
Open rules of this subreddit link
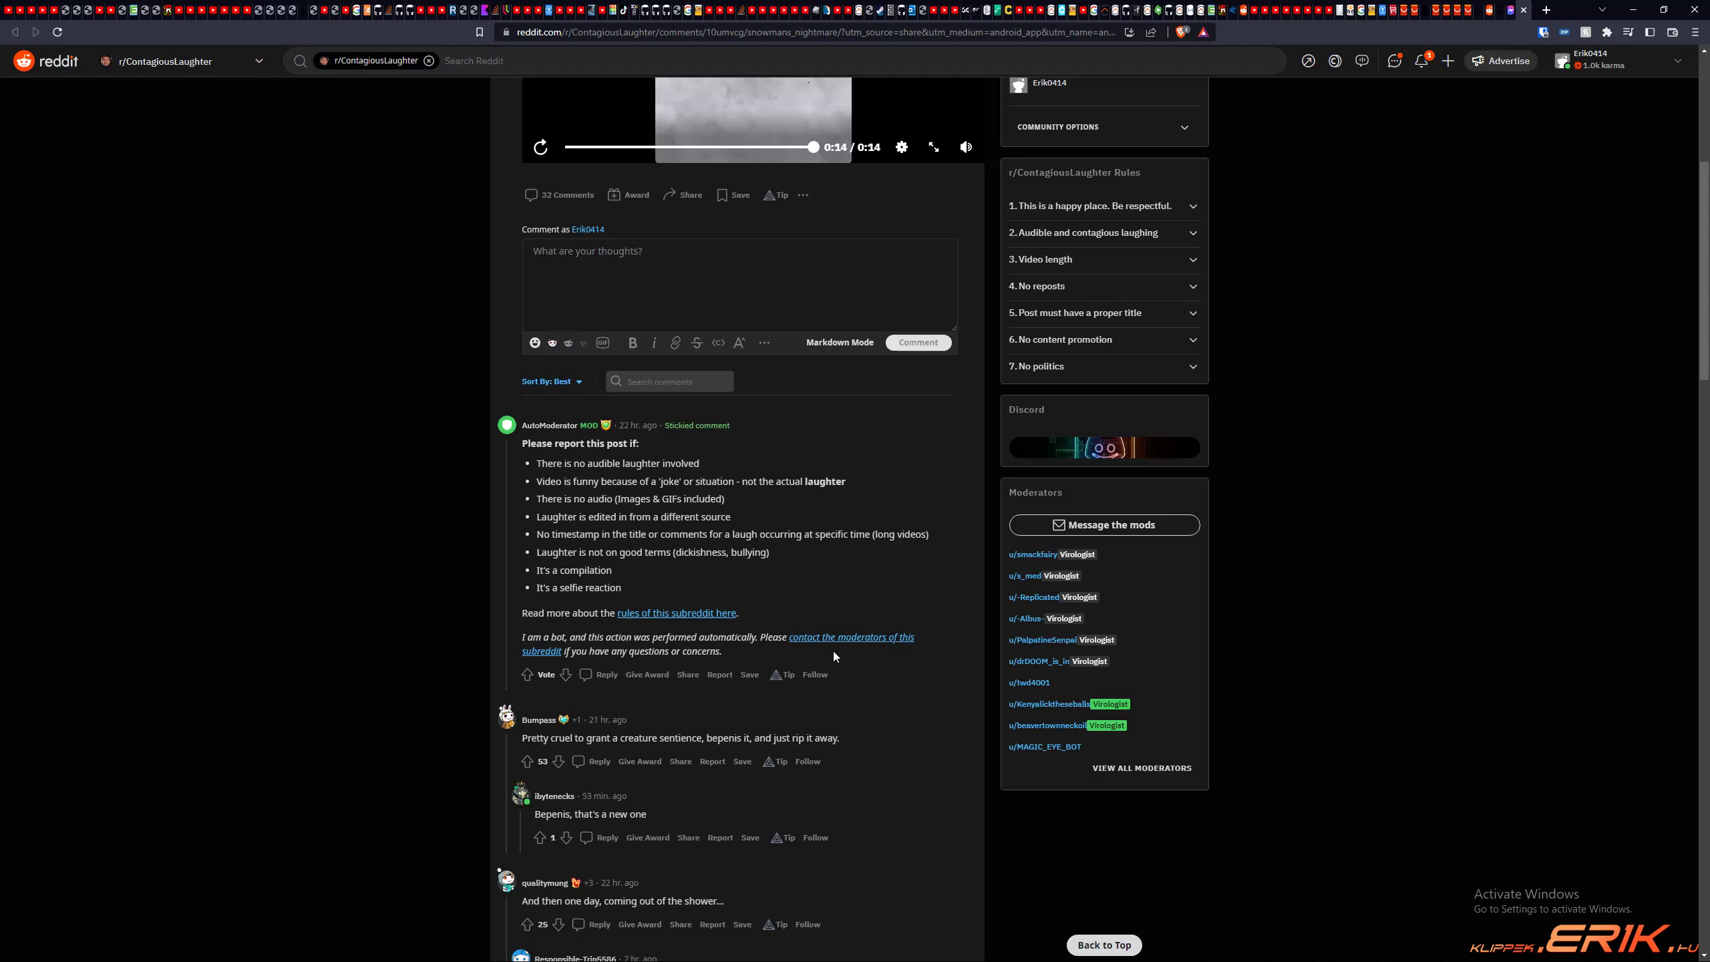pyautogui.click(x=676, y=613)
